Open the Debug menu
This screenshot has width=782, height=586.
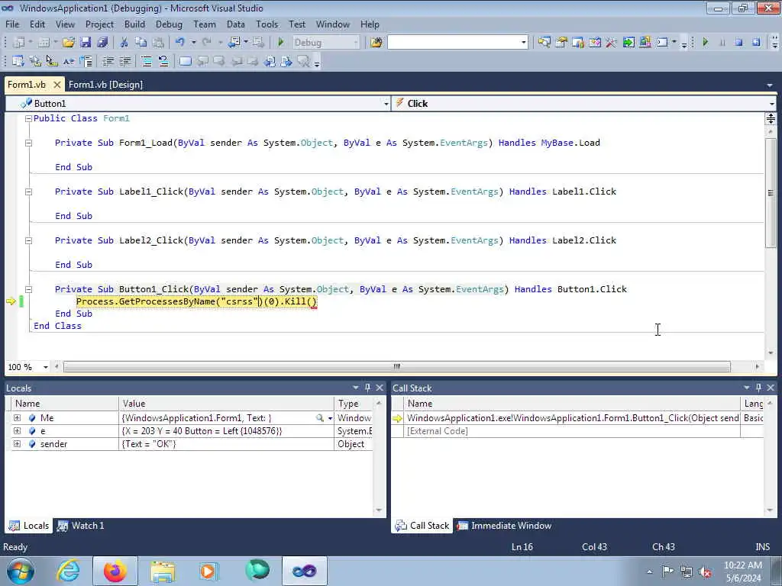(169, 24)
